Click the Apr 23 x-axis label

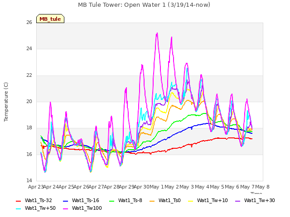(x=36, y=187)
